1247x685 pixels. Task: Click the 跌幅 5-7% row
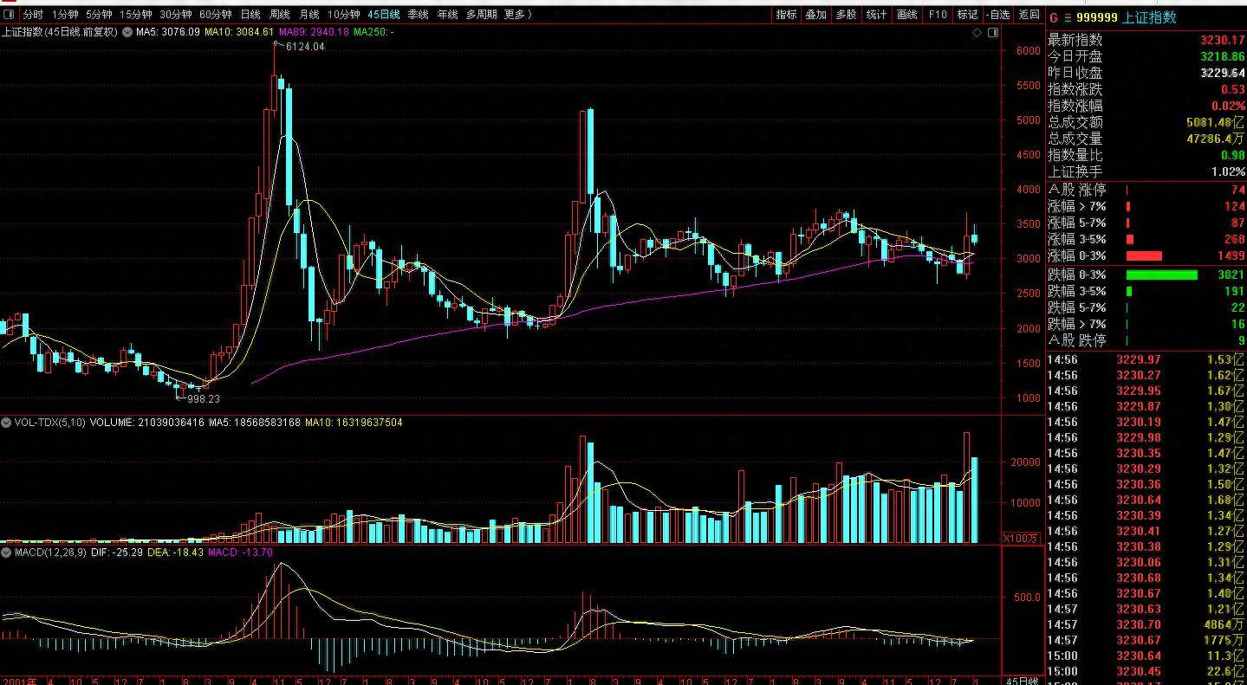coord(1146,307)
